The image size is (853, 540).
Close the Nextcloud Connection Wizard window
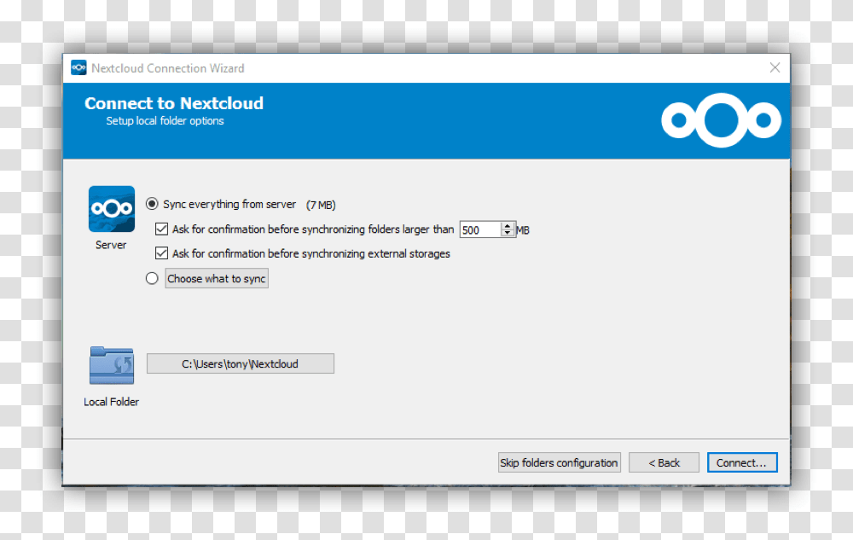pyautogui.click(x=775, y=68)
